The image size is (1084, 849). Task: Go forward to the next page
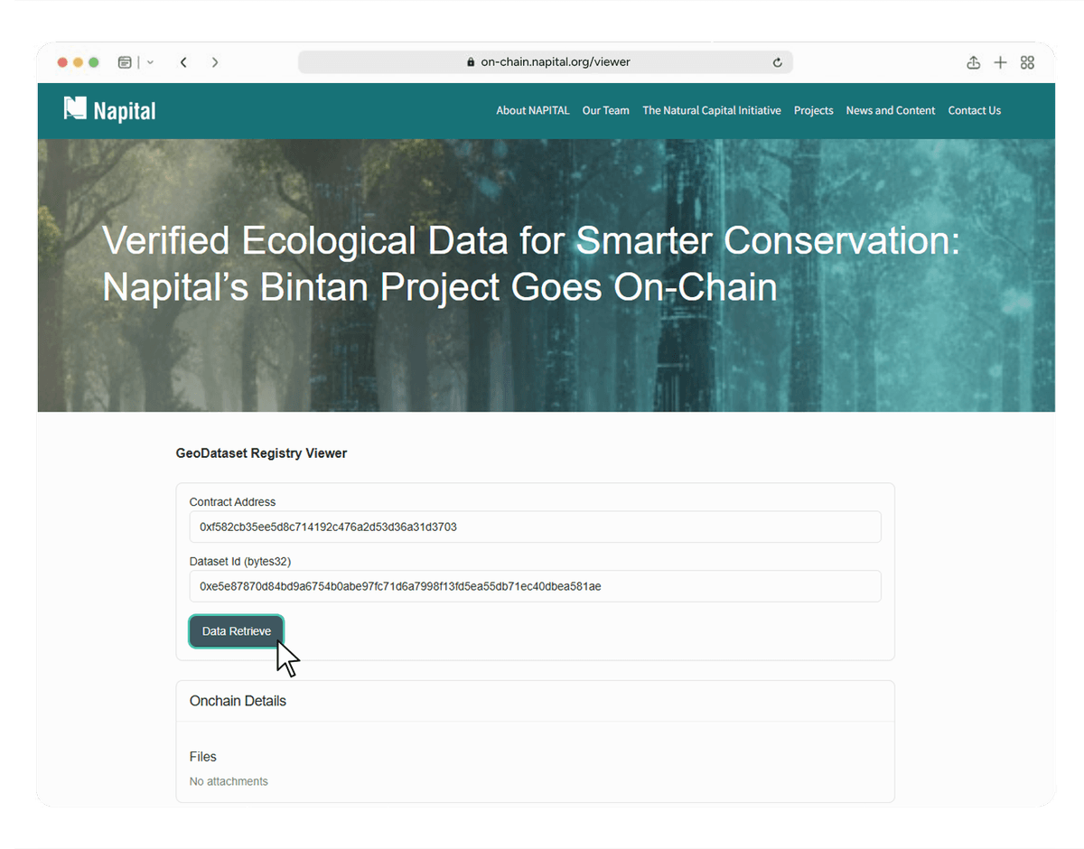coord(215,62)
